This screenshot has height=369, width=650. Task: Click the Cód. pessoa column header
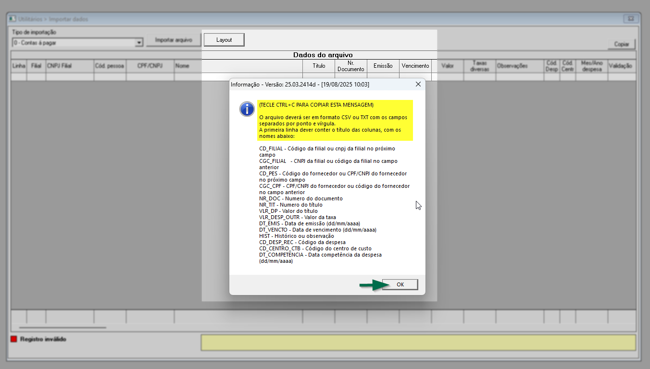[110, 66]
